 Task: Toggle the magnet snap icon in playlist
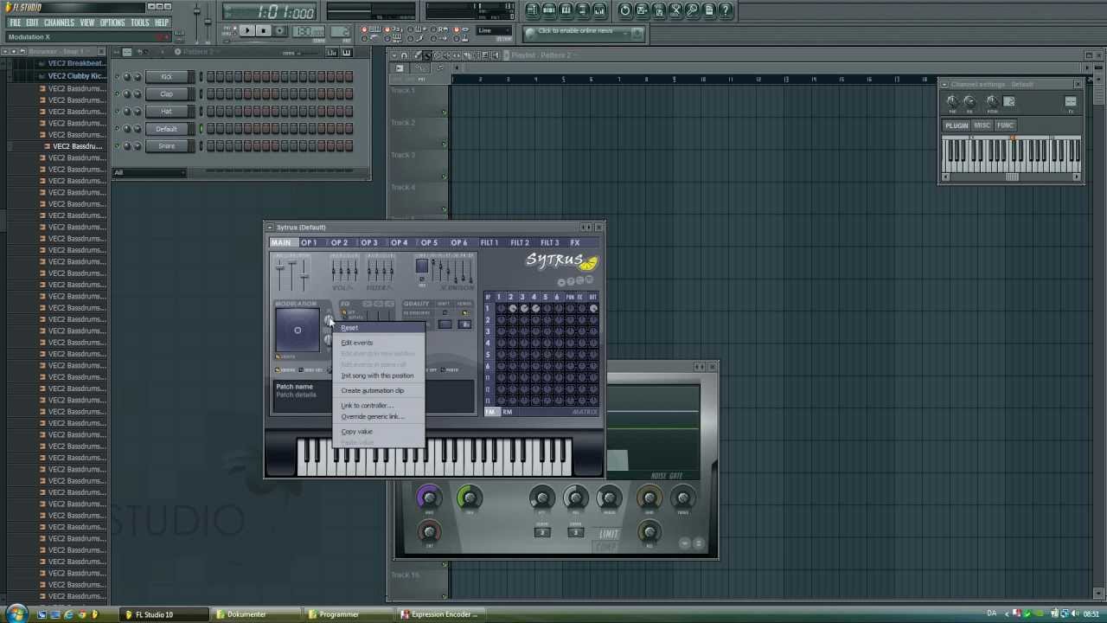[x=404, y=55]
